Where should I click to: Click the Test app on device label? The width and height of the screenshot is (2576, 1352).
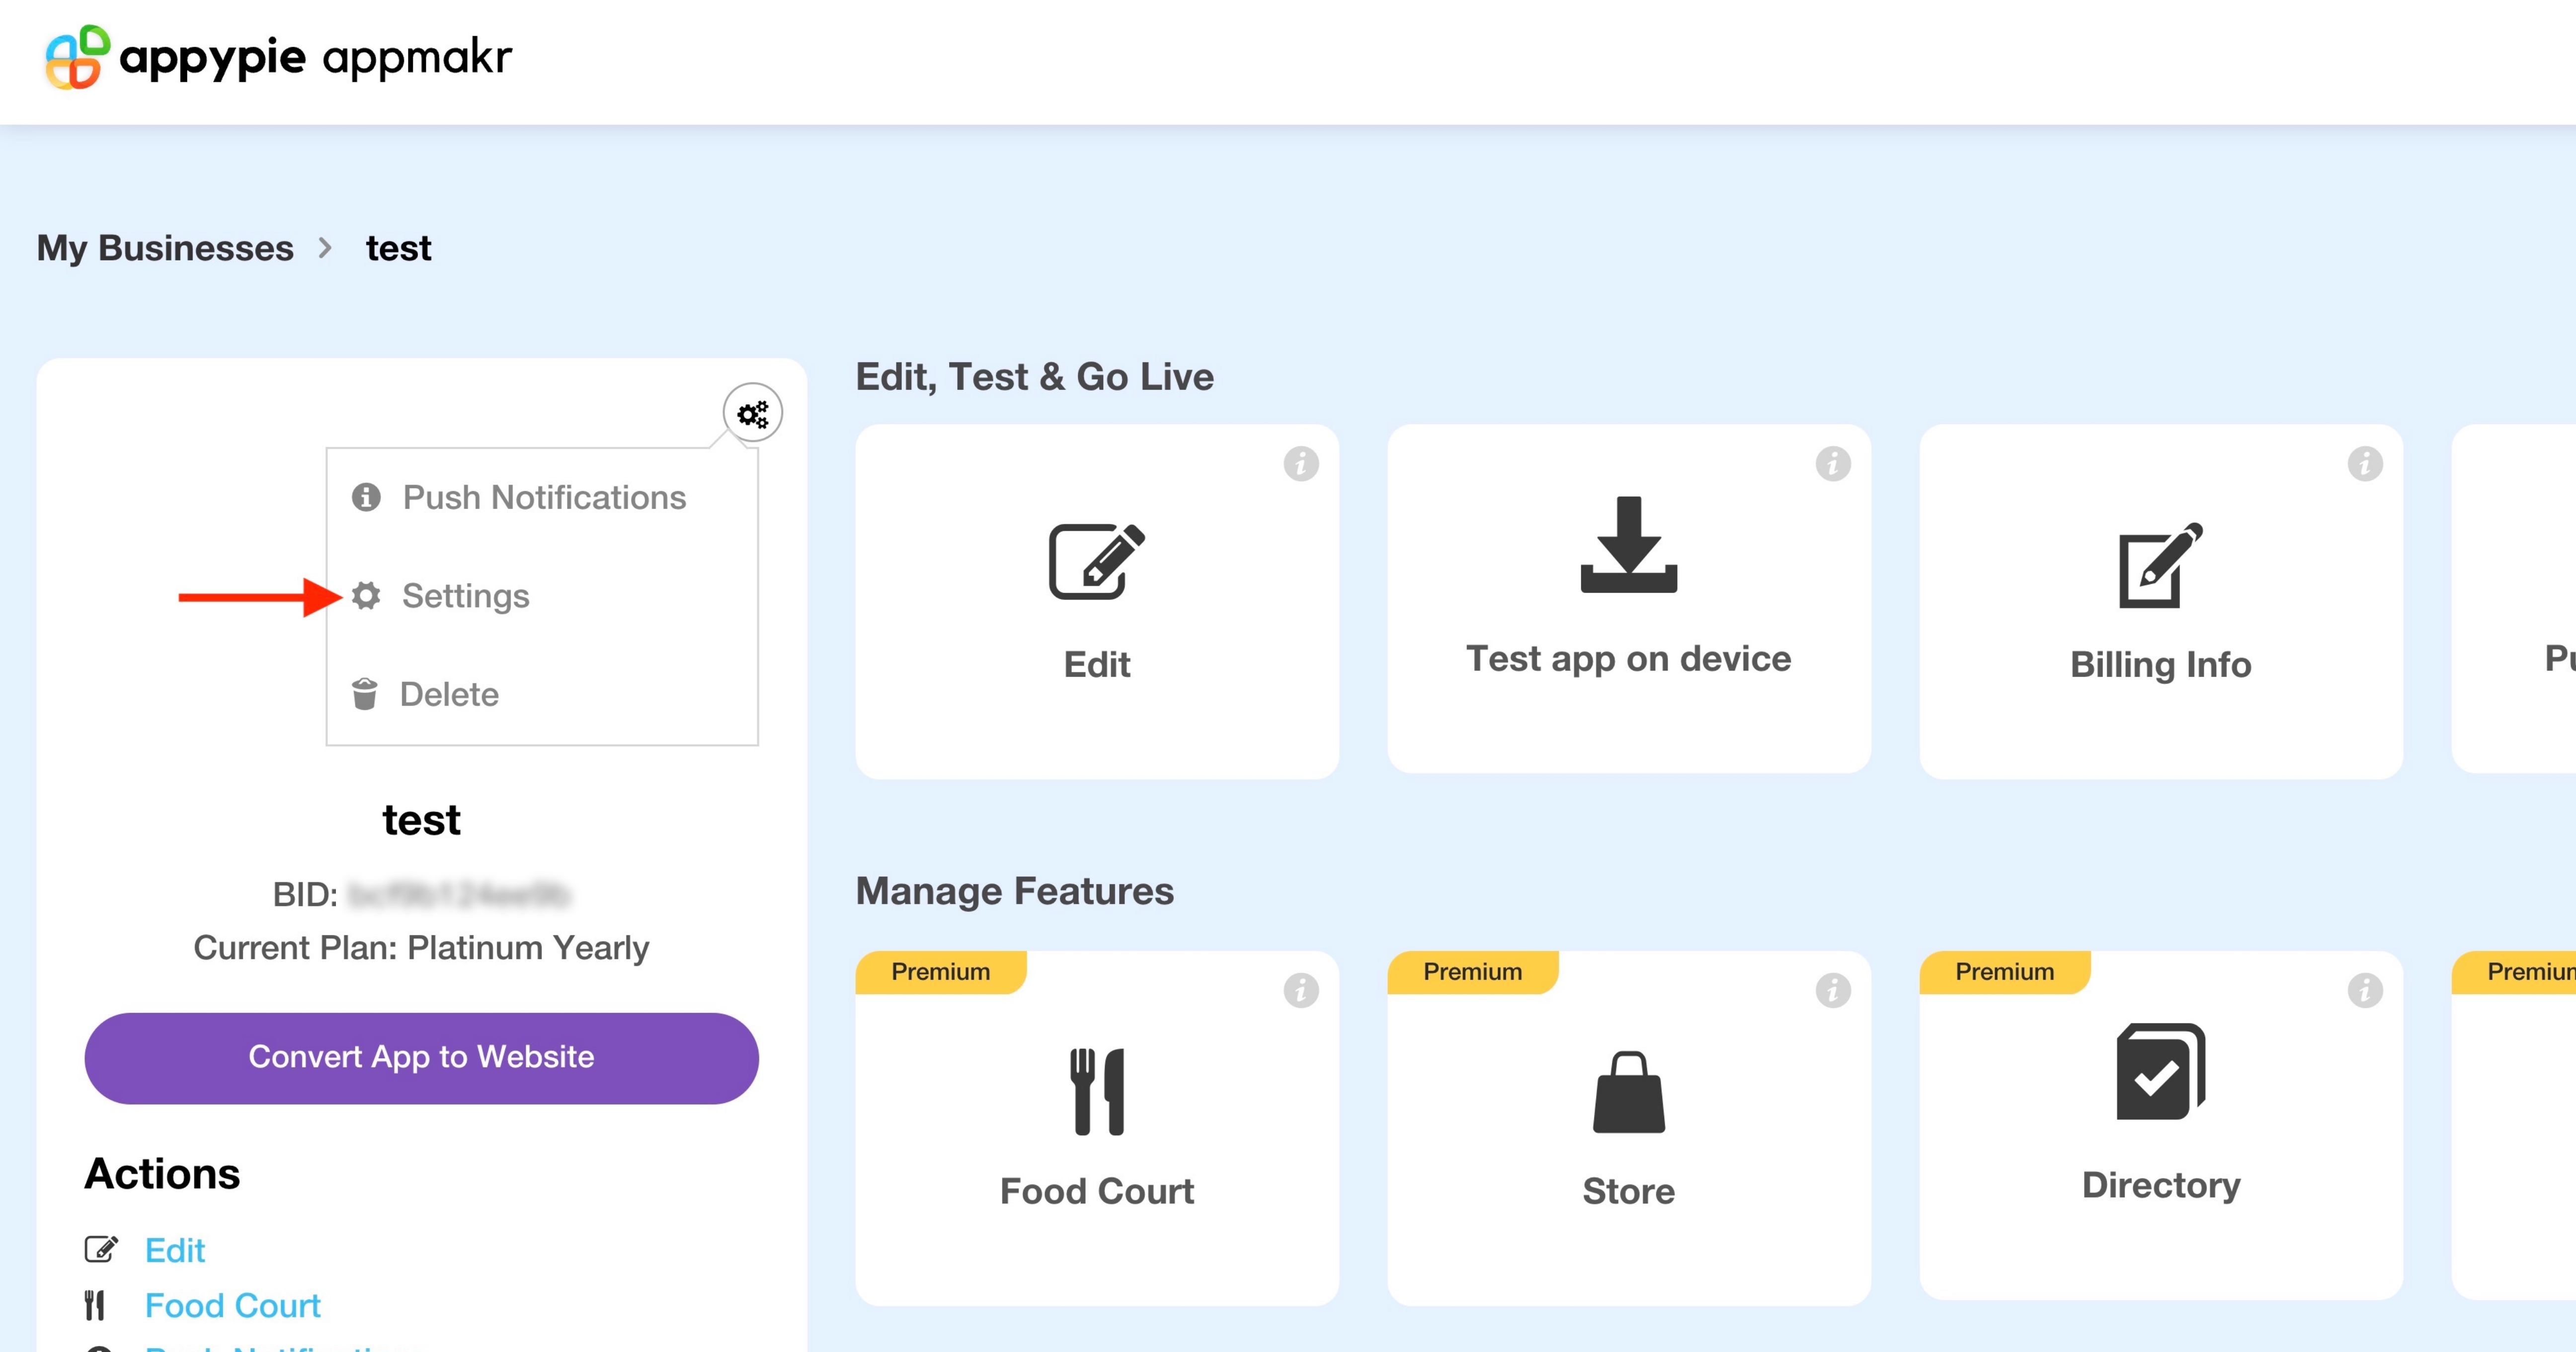(x=1629, y=659)
